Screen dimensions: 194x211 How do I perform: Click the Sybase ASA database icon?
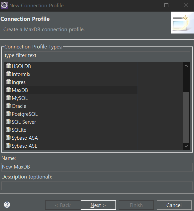point(8,138)
